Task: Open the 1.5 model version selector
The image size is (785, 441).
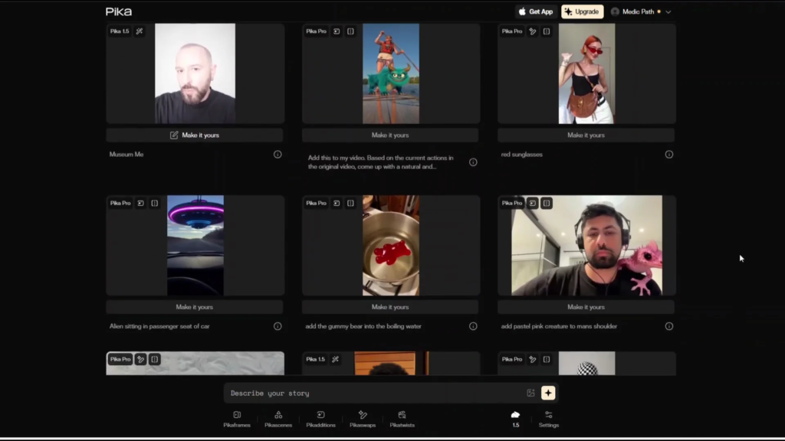Action: coord(515,418)
